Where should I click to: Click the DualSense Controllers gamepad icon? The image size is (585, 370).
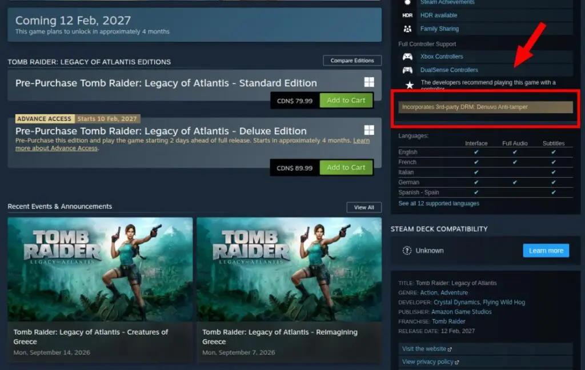pos(407,70)
